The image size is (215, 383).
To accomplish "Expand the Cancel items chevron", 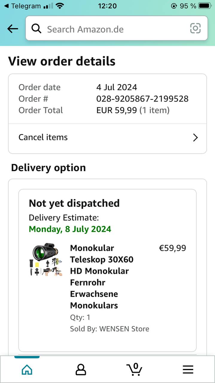I will click(x=195, y=138).
